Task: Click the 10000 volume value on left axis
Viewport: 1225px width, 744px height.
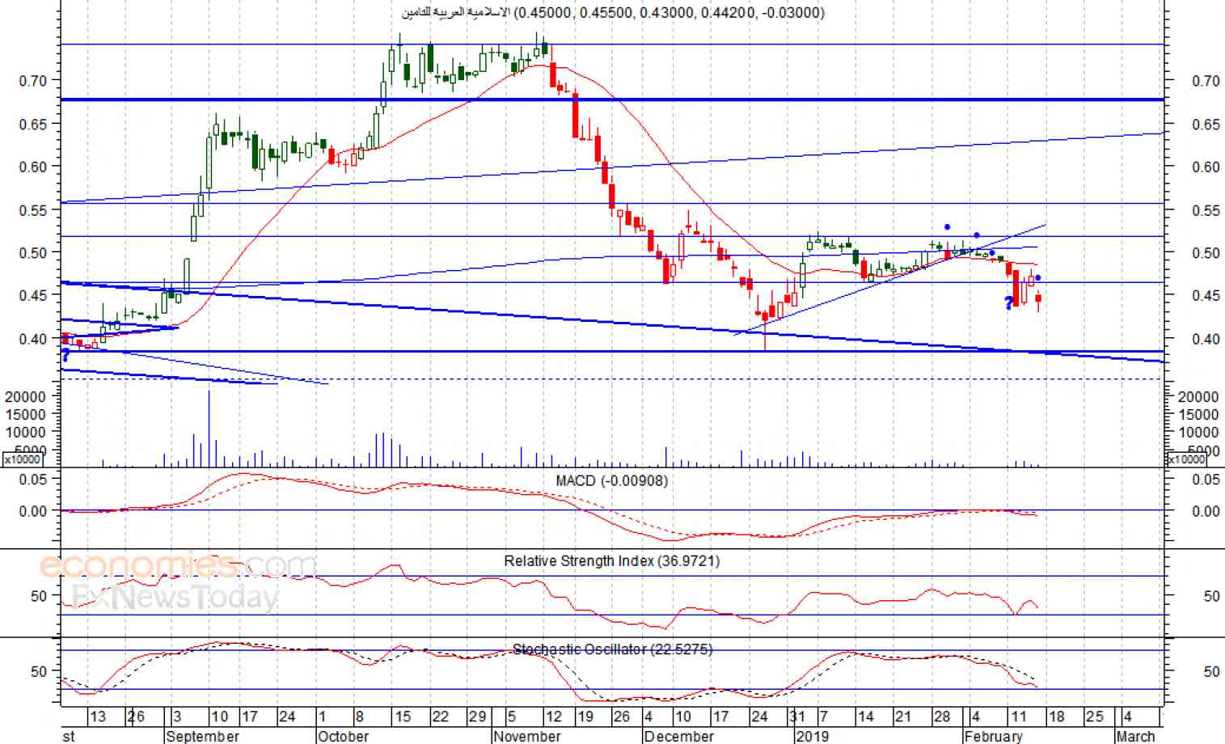Action: coord(27,432)
